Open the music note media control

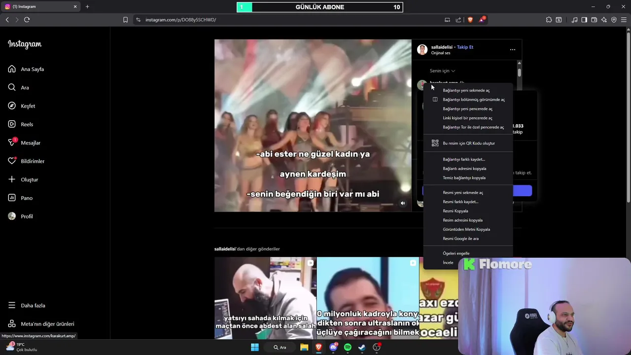tap(574, 20)
